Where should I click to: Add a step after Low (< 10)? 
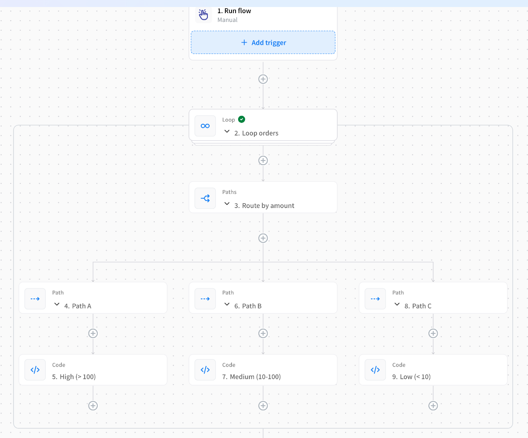pyautogui.click(x=433, y=406)
